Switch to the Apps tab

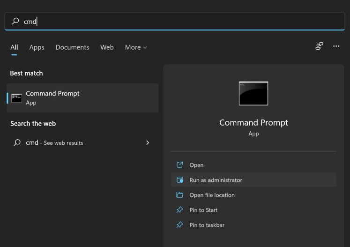coord(37,47)
